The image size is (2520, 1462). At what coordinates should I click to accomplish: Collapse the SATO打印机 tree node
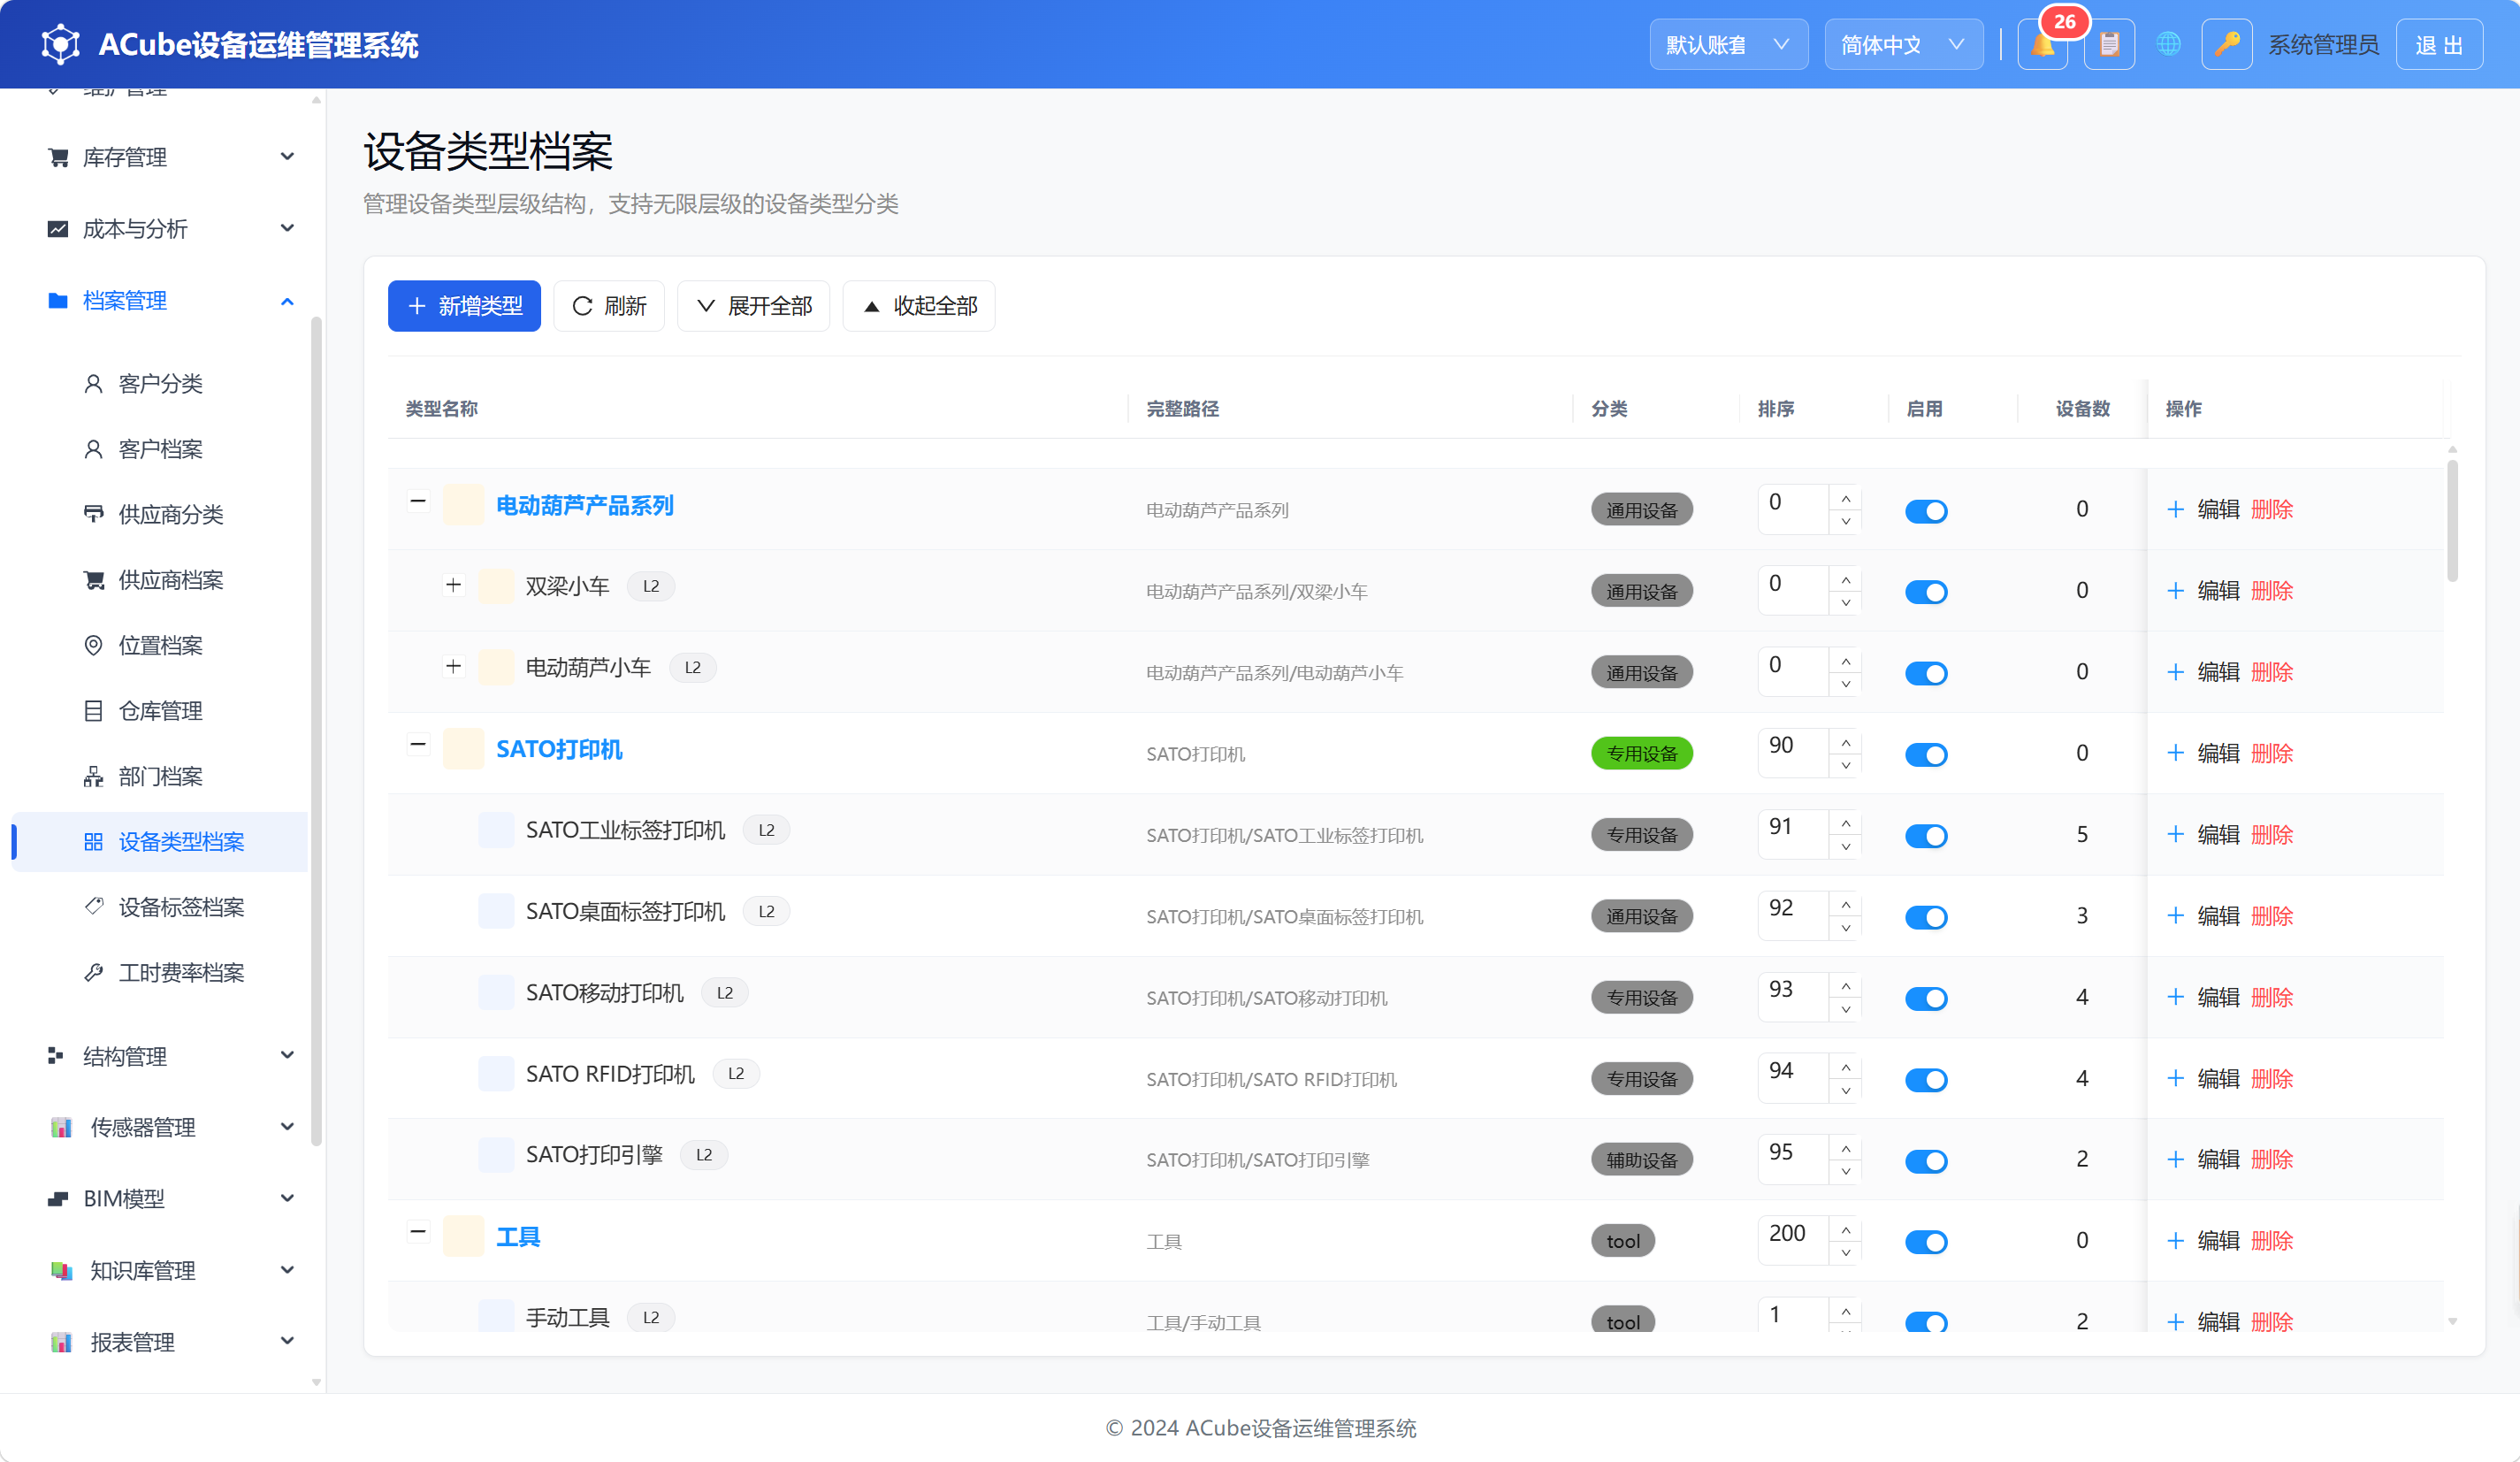tap(418, 744)
